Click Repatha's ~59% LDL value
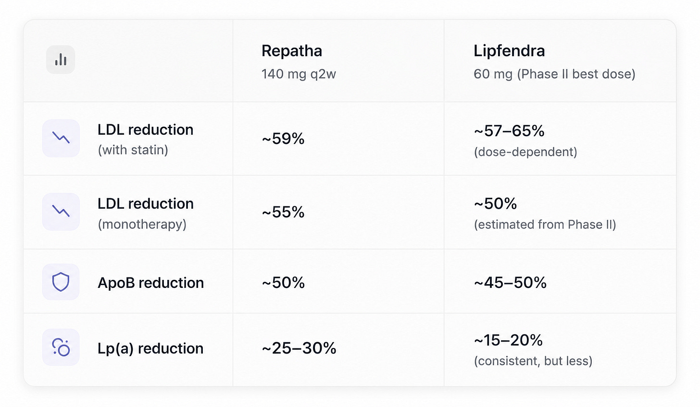 coord(283,139)
